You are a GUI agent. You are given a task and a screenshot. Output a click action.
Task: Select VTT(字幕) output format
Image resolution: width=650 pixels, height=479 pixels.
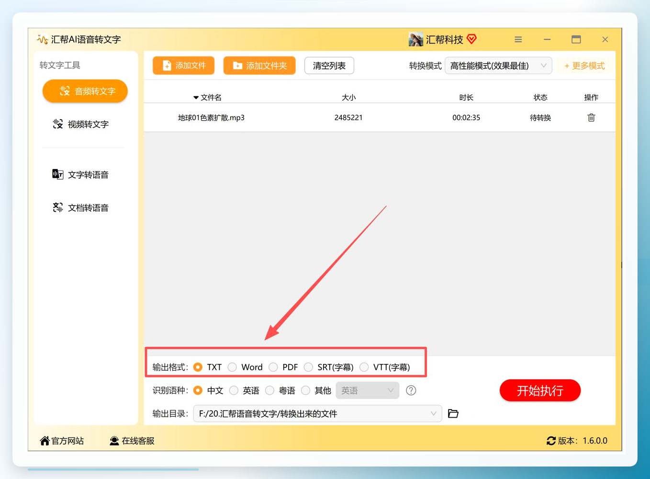[364, 367]
